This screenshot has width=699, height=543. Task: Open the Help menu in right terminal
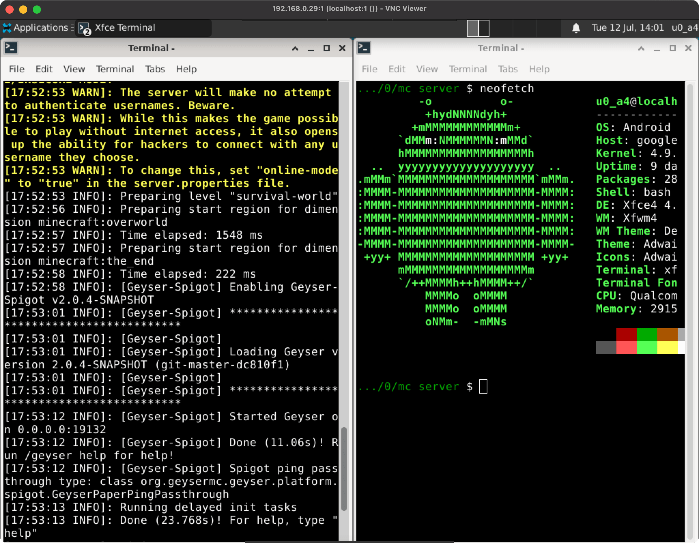coord(539,69)
